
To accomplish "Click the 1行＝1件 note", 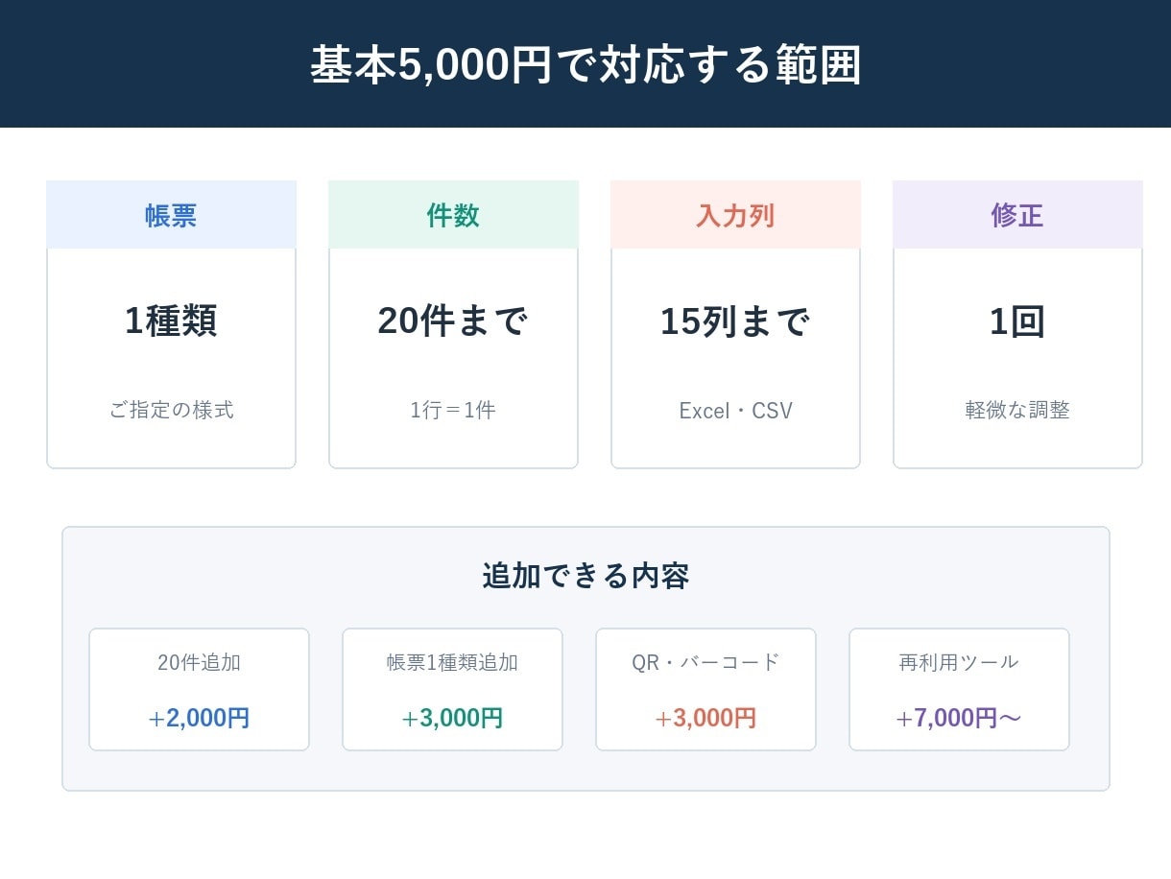I will pyautogui.click(x=453, y=410).
